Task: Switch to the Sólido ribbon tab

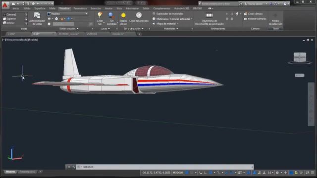Action: (27, 8)
